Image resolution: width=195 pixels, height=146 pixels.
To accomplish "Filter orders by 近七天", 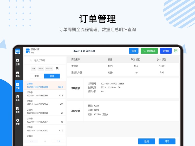I will [41, 69].
